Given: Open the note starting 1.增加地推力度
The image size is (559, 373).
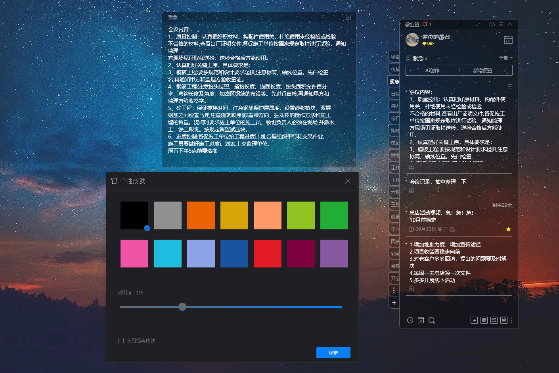Looking at the screenshot, I should pos(459,262).
